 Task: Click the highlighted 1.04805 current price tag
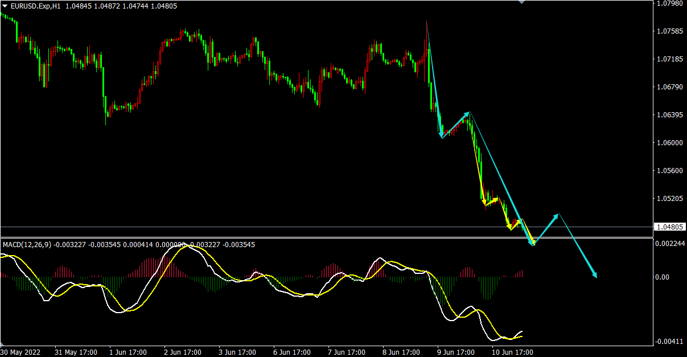[x=669, y=227]
